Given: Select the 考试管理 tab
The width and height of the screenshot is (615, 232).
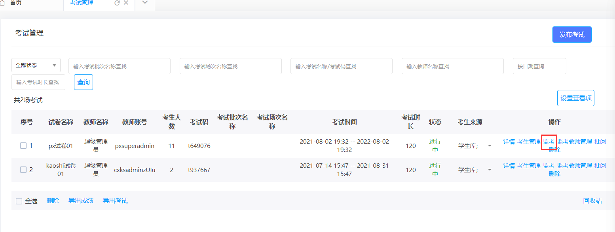Looking at the screenshot, I should coord(82,3).
